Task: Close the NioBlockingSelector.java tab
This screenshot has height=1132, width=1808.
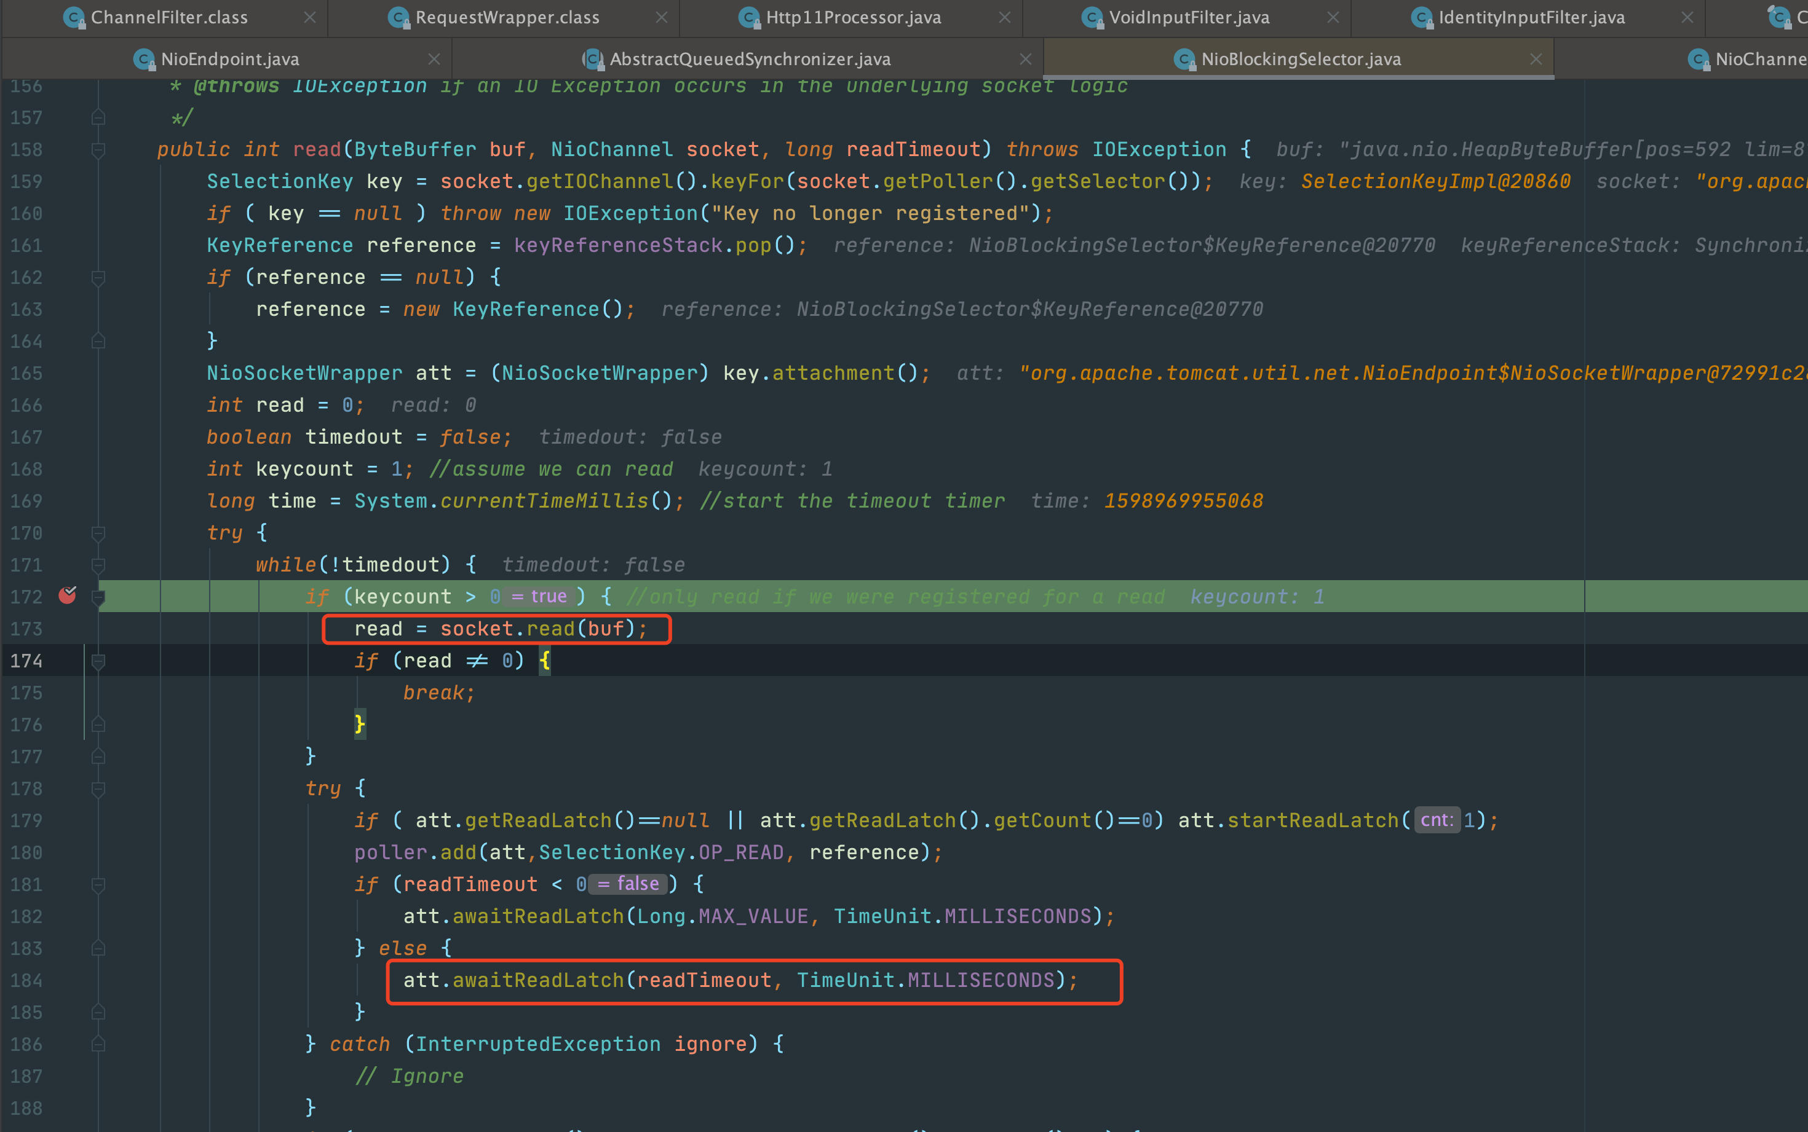Action: 1536,59
